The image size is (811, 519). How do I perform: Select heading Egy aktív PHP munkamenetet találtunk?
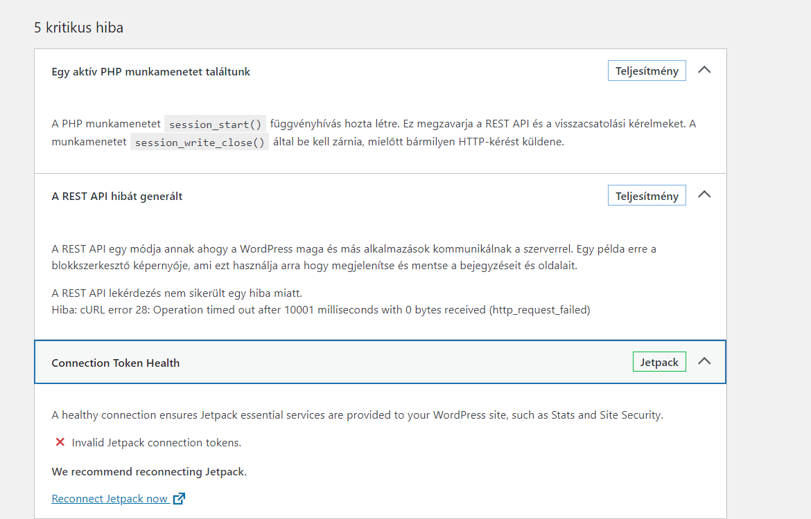coord(150,72)
